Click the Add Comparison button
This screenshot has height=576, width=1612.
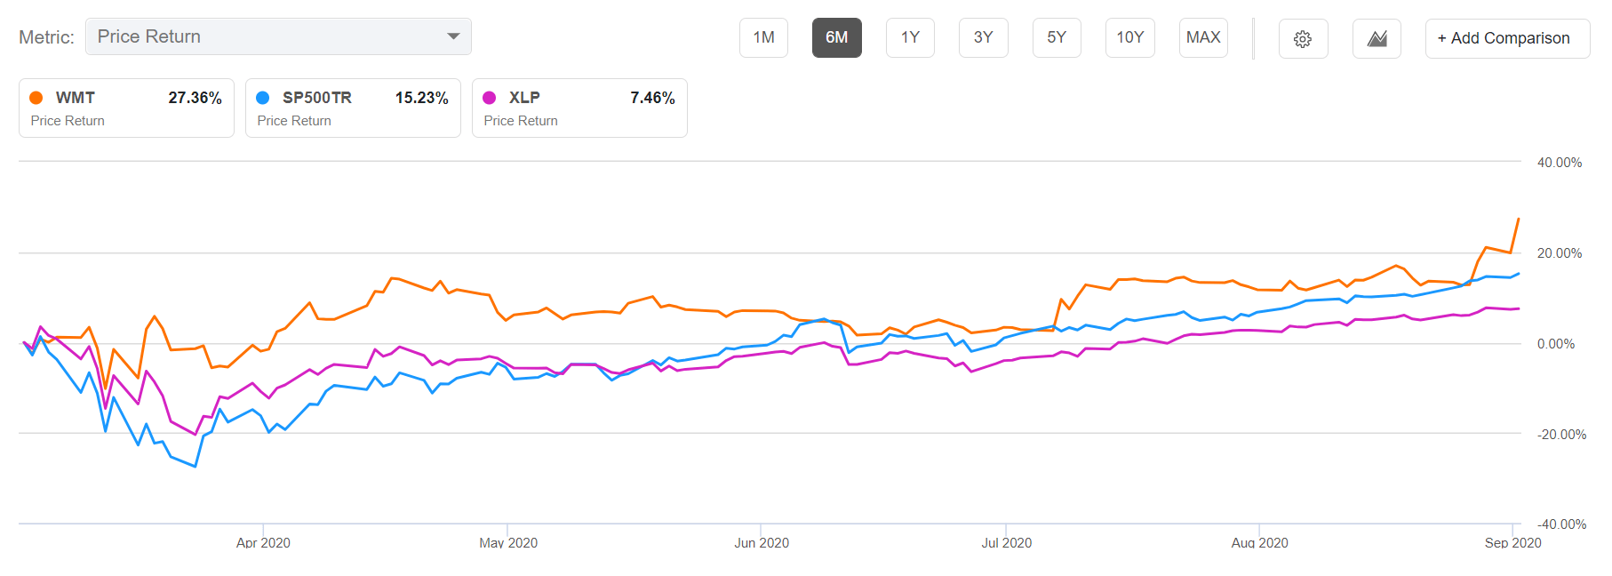[1507, 38]
